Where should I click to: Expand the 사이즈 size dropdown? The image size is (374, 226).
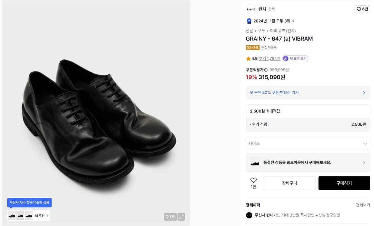(x=308, y=144)
